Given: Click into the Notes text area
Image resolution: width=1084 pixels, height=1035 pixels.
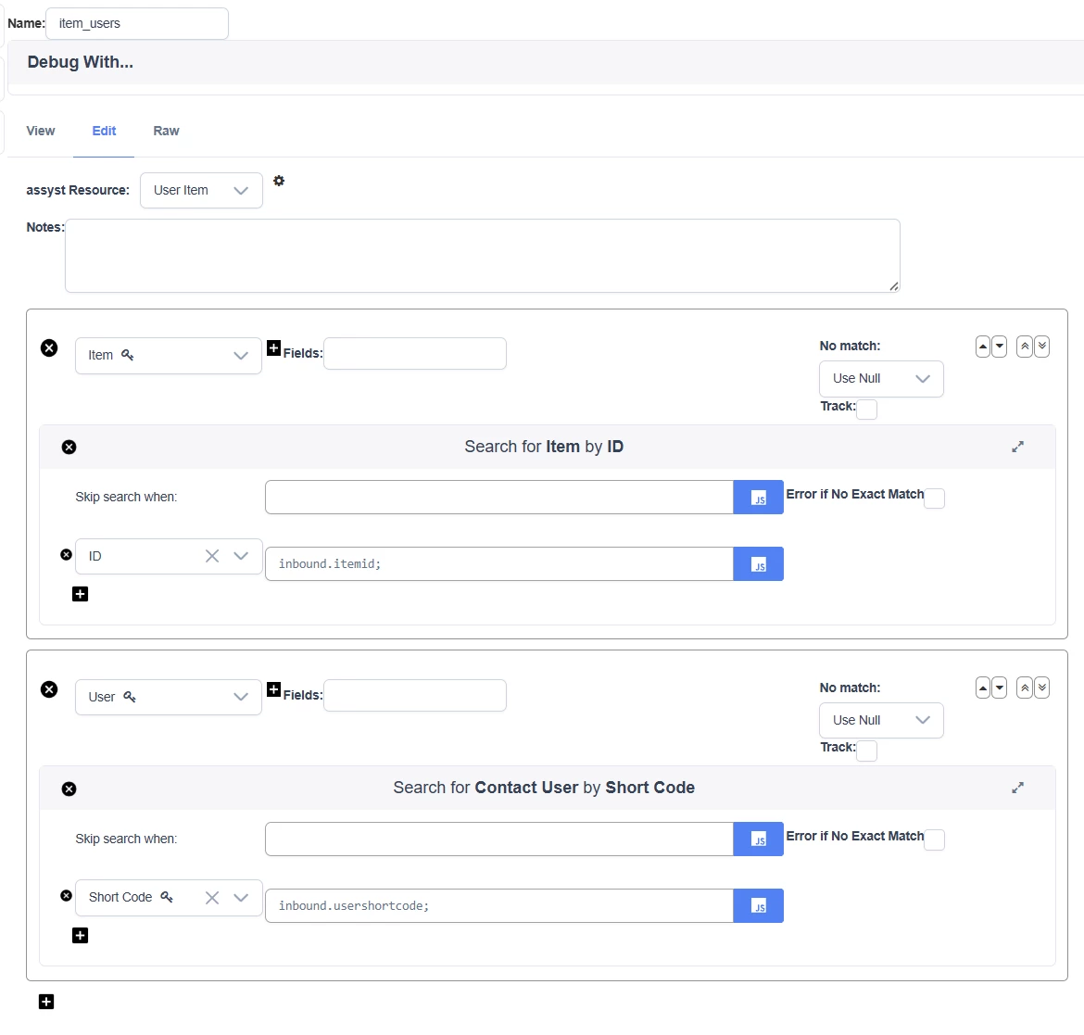Looking at the screenshot, I should click(482, 256).
